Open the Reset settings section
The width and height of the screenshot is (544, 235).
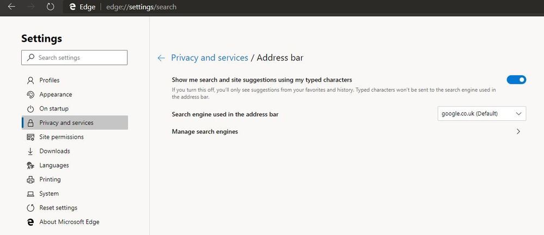click(x=75, y=208)
